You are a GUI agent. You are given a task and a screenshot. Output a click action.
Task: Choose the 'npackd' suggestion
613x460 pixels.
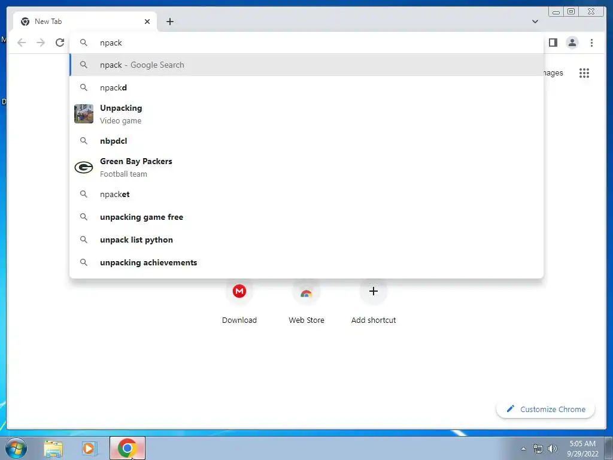click(x=306, y=87)
